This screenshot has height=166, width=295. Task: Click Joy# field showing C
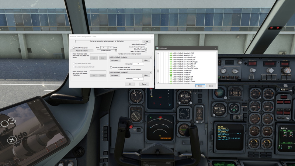pyautogui.click(x=104, y=48)
